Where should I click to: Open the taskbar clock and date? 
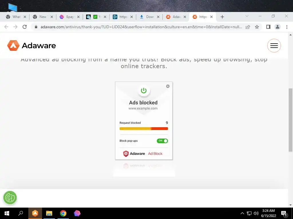point(268,213)
